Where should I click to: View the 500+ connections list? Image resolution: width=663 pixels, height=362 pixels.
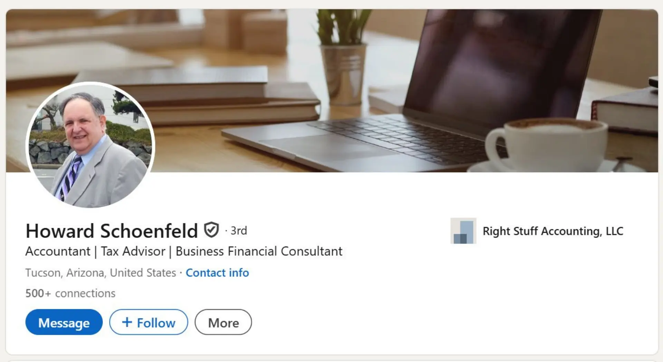(x=70, y=293)
